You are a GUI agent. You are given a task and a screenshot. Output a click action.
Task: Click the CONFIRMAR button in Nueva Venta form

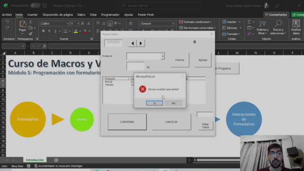click(127, 122)
